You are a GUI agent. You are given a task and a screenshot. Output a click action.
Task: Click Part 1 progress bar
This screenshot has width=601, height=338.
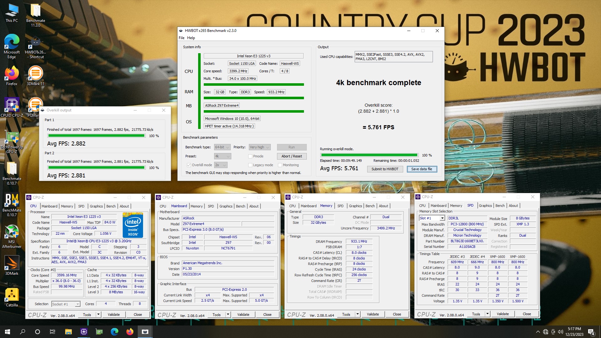point(96,136)
